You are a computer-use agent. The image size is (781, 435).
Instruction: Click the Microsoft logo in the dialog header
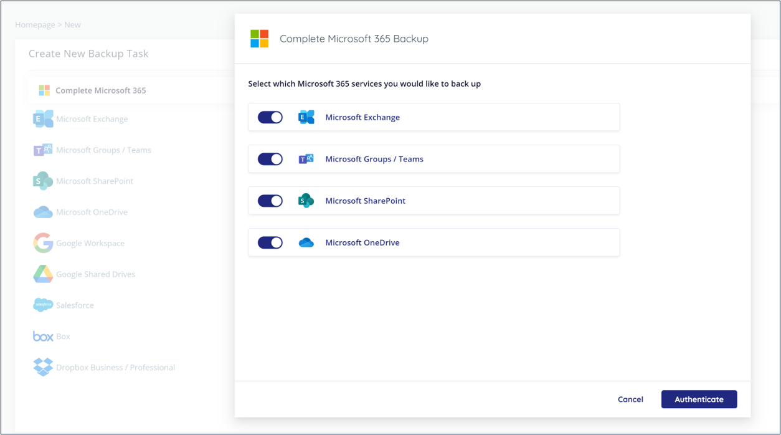[x=260, y=39]
